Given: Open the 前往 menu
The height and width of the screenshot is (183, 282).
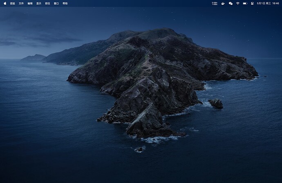Looking at the screenshot, I should click(47, 3).
